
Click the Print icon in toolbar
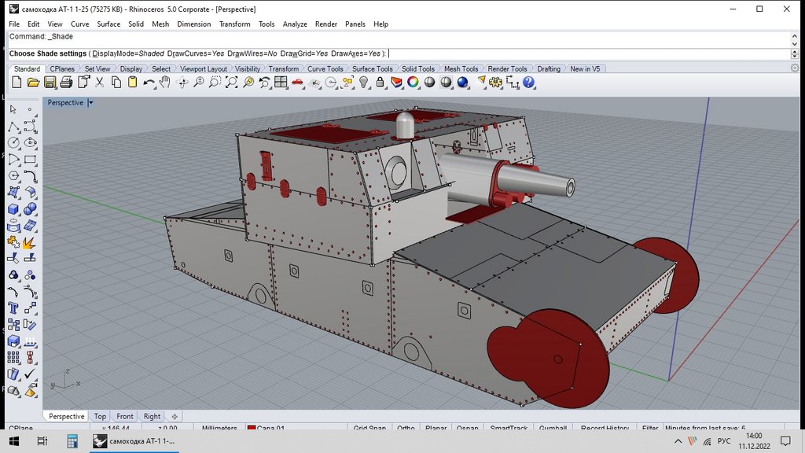(66, 82)
